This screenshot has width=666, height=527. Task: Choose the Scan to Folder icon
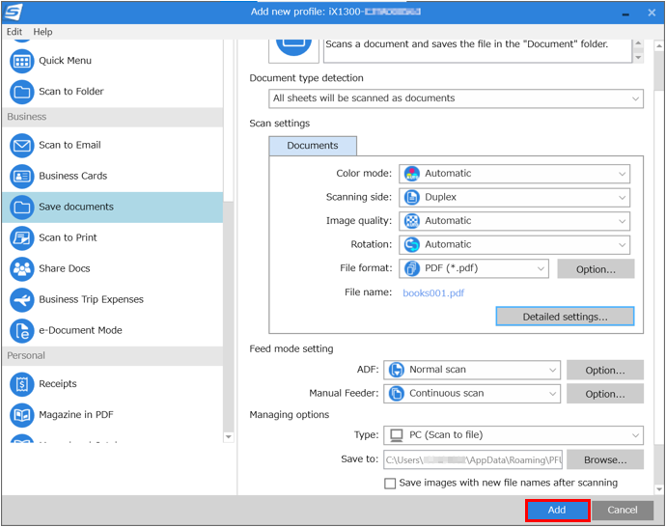pyautogui.click(x=21, y=92)
